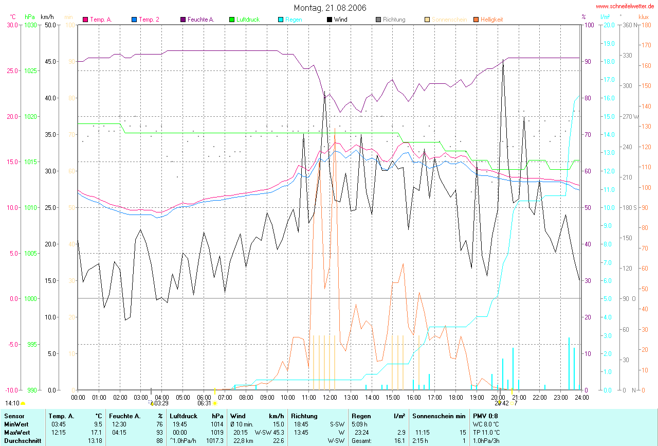Image resolution: width=658 pixels, height=446 pixels.
Task: Click the Sonnenschein legend label
Action: [x=449, y=20]
